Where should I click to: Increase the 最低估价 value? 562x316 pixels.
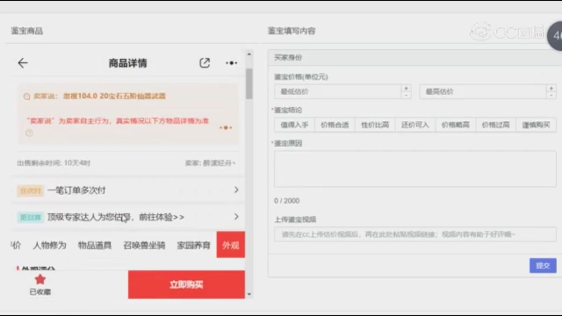coord(406,88)
